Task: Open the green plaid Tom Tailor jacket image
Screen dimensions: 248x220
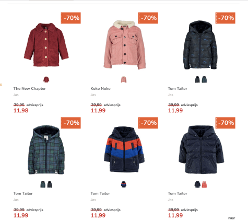Action: tap(46, 149)
